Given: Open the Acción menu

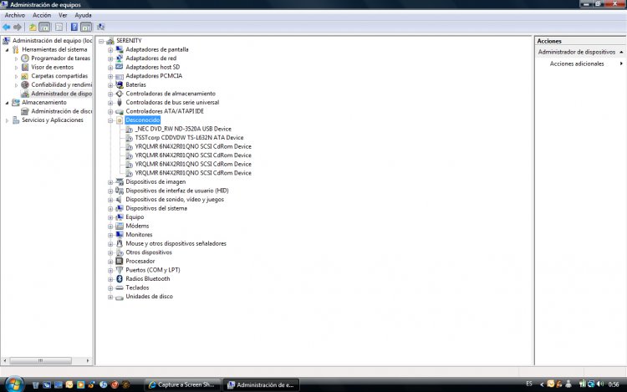Looking at the screenshot, I should coord(42,15).
